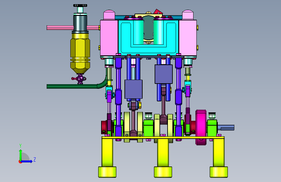Select the magenta flywheel disc on the crankshaft
The width and height of the screenshot is (281, 182).
click(201, 127)
